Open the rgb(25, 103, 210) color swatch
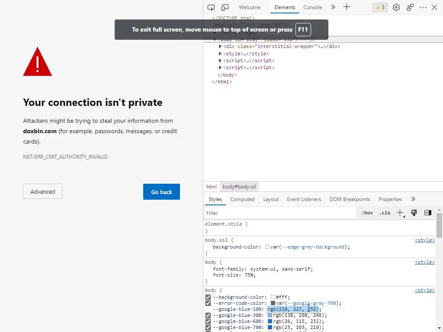Screen dimensions: 443x332 click(x=270, y=328)
